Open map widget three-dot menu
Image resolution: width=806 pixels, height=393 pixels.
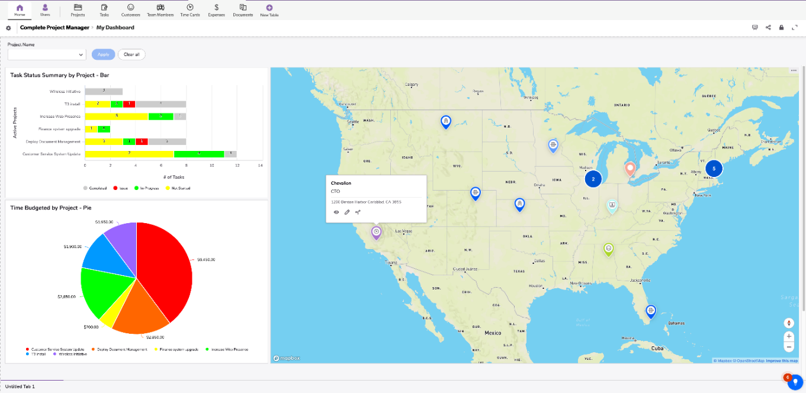(794, 71)
